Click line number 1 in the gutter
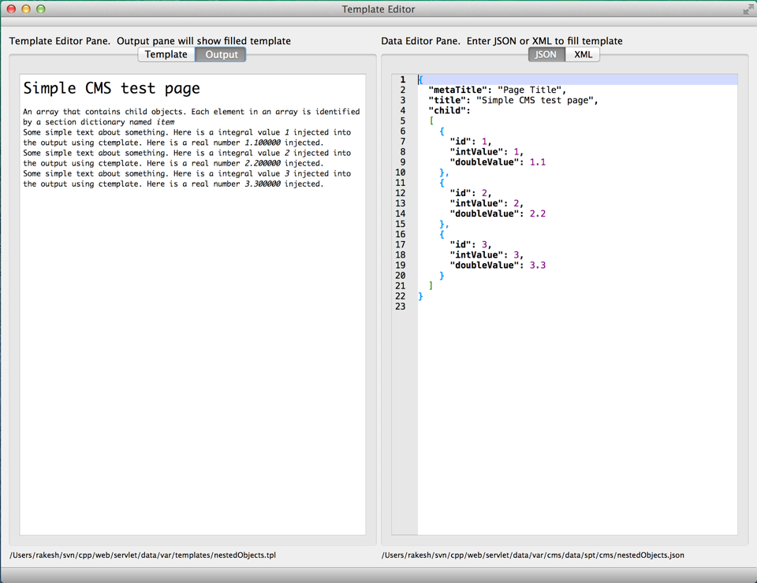This screenshot has height=583, width=757. coord(403,80)
